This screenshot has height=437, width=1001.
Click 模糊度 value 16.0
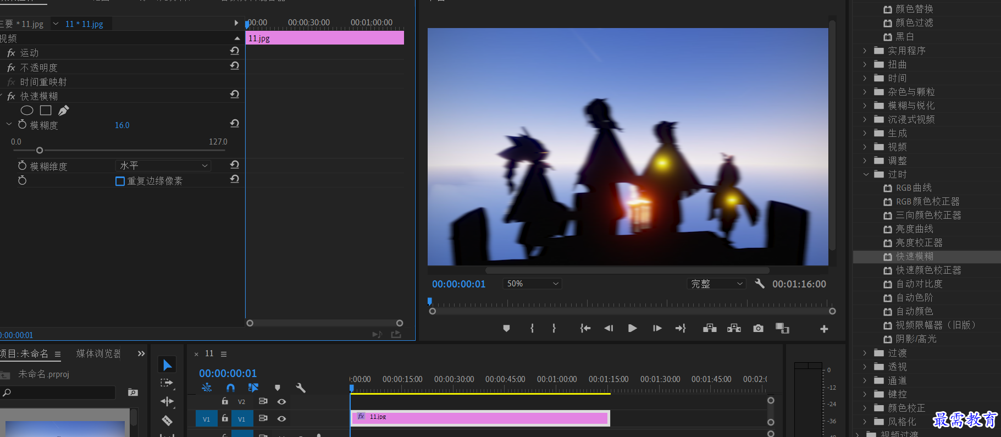122,125
